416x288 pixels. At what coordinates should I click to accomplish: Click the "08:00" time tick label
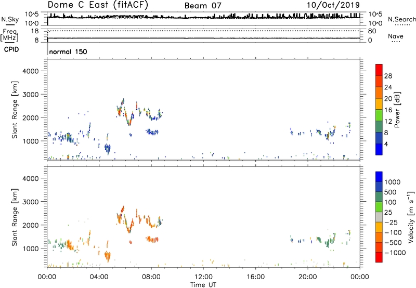click(151, 277)
